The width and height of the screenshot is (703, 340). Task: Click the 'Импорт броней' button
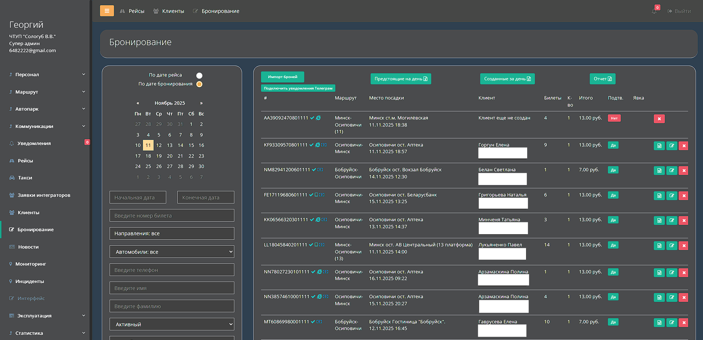coord(282,77)
